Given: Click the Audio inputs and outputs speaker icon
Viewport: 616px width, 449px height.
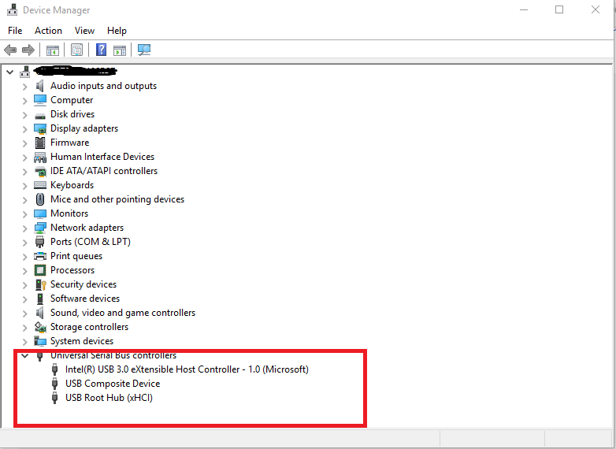Looking at the screenshot, I should tap(39, 86).
